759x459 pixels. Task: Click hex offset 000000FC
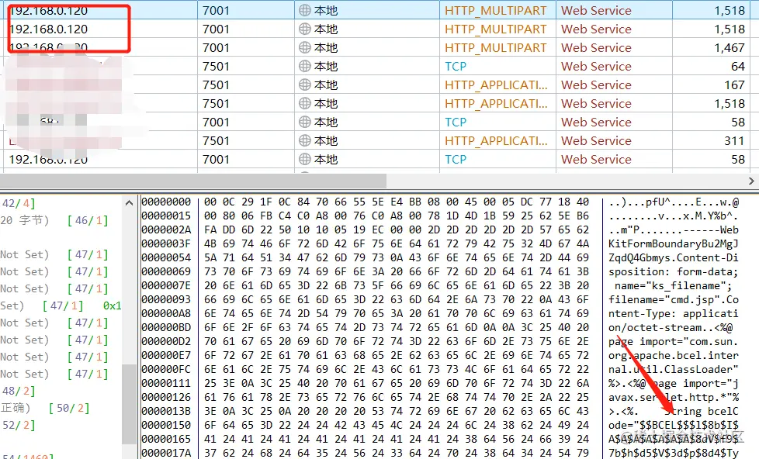[167, 370]
